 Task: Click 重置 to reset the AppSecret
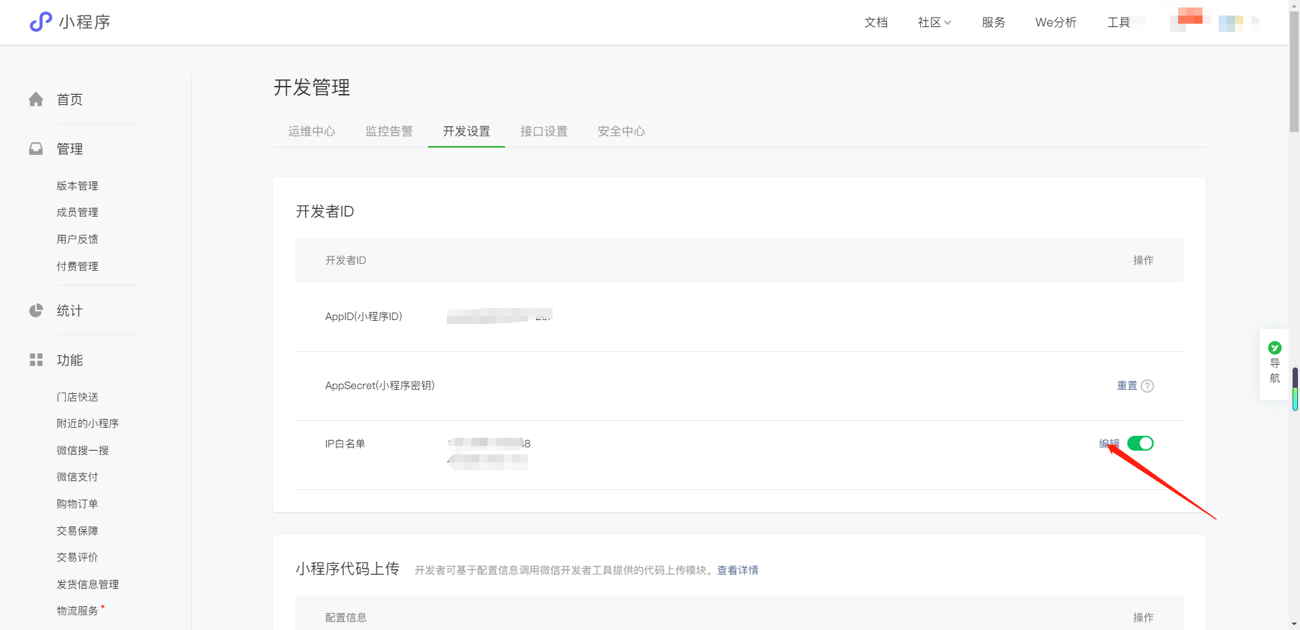(x=1127, y=386)
